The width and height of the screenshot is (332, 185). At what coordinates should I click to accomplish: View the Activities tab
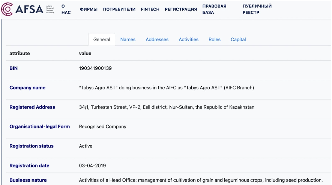(x=189, y=39)
